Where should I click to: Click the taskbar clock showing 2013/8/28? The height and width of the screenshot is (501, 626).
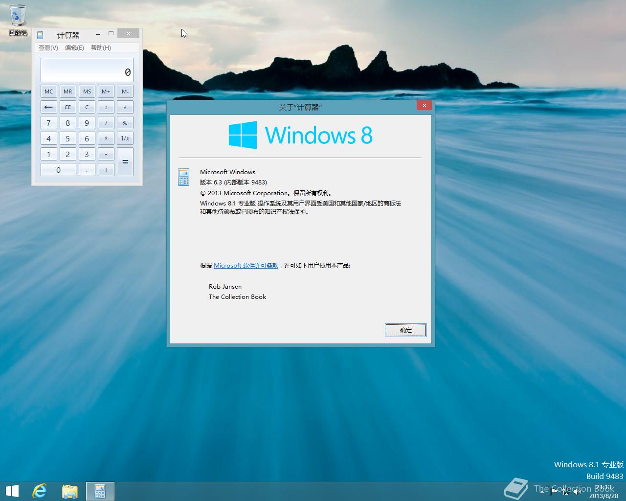pos(604,492)
